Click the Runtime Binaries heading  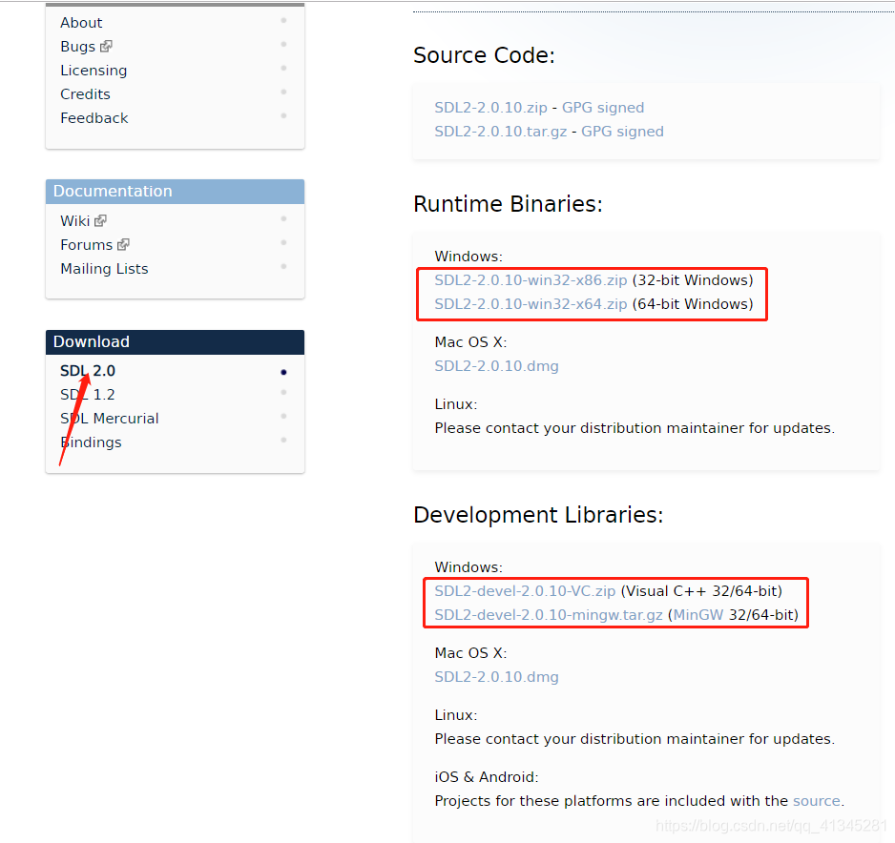(508, 205)
